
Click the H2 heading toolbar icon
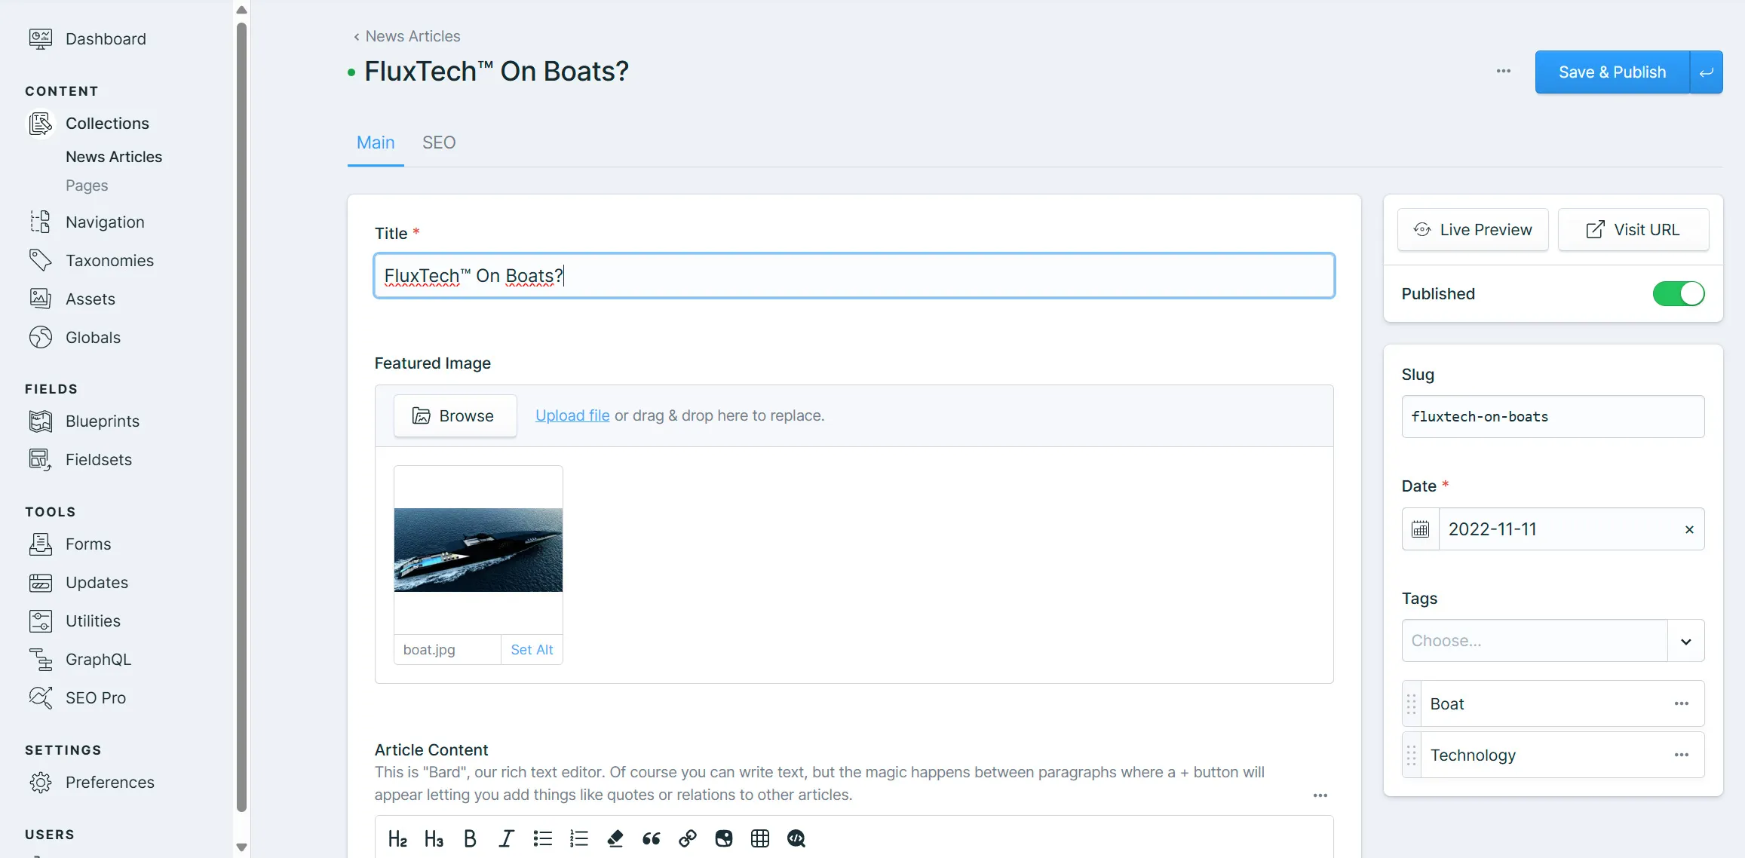(397, 838)
